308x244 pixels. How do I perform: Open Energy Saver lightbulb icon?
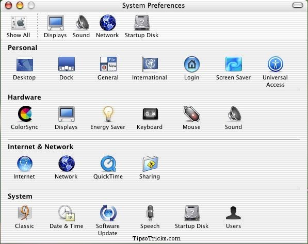pyautogui.click(x=108, y=114)
